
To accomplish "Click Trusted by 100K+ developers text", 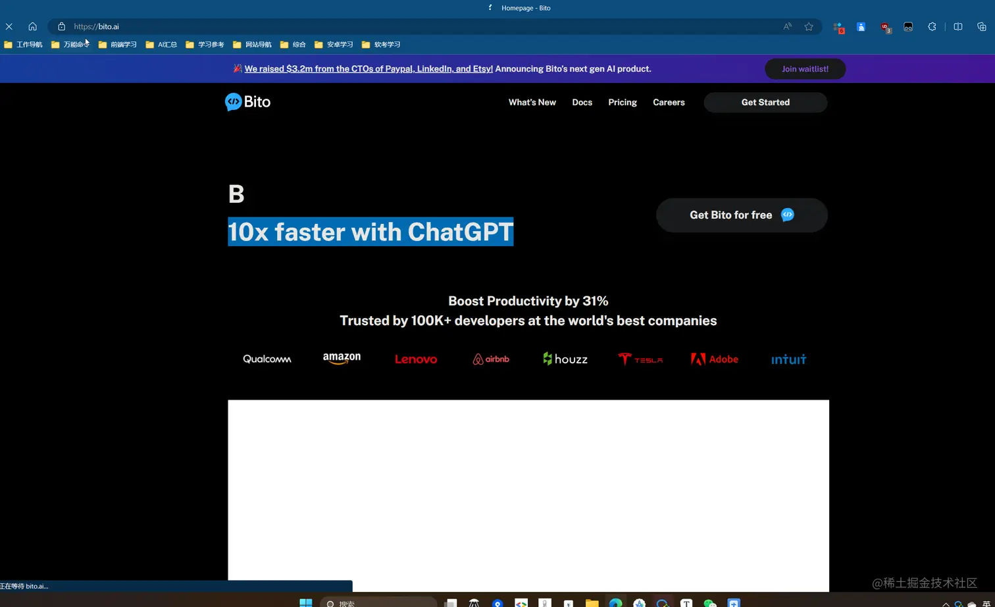I will pos(528,321).
